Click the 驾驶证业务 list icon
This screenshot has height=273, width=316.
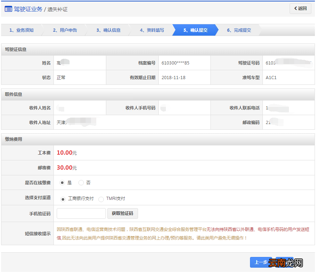point(8,9)
